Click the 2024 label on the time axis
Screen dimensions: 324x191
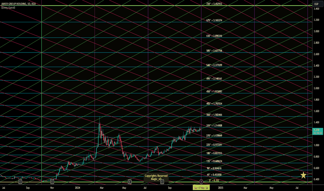pyautogui.click(x=78, y=188)
